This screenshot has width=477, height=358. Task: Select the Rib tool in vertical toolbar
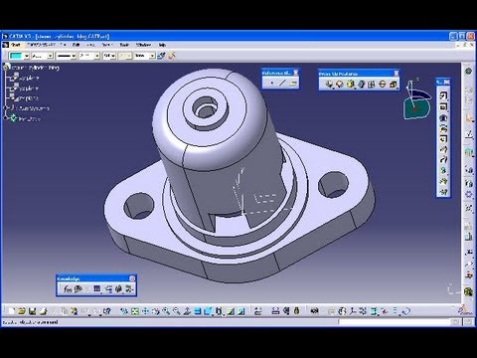443,149
